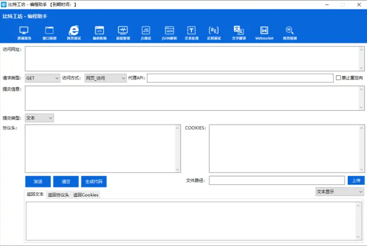Open the JSON解析 parser tool
The width and height of the screenshot is (367, 246).
tap(169, 31)
